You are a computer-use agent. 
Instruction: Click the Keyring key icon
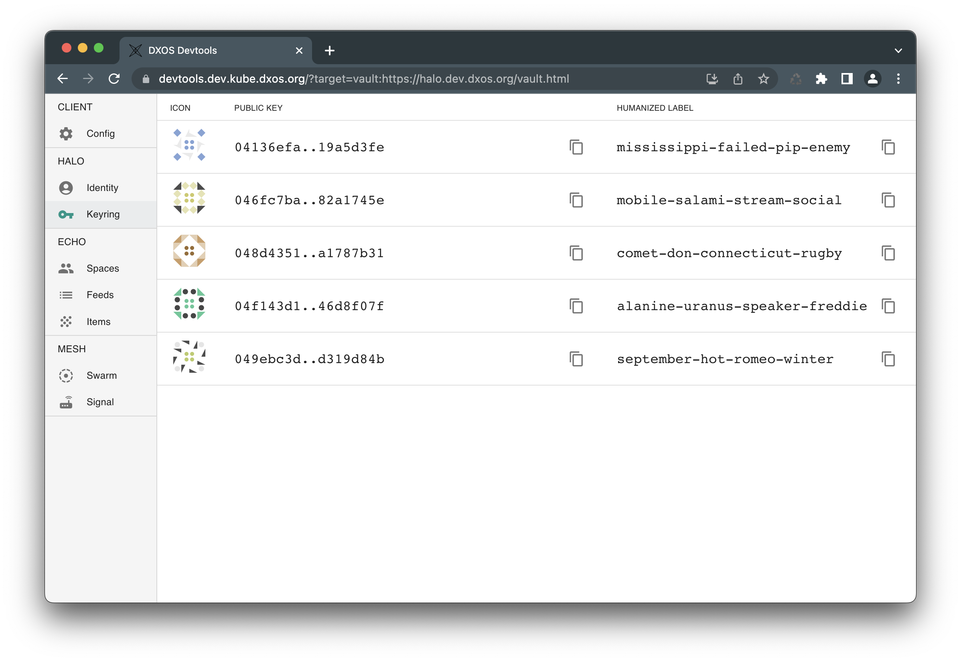point(66,214)
